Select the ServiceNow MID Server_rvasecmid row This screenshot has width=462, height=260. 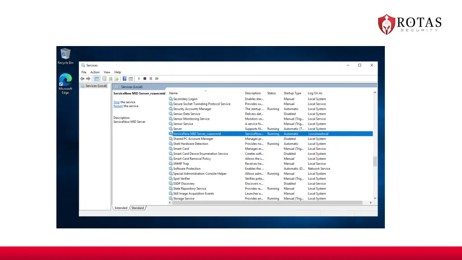(x=271, y=134)
